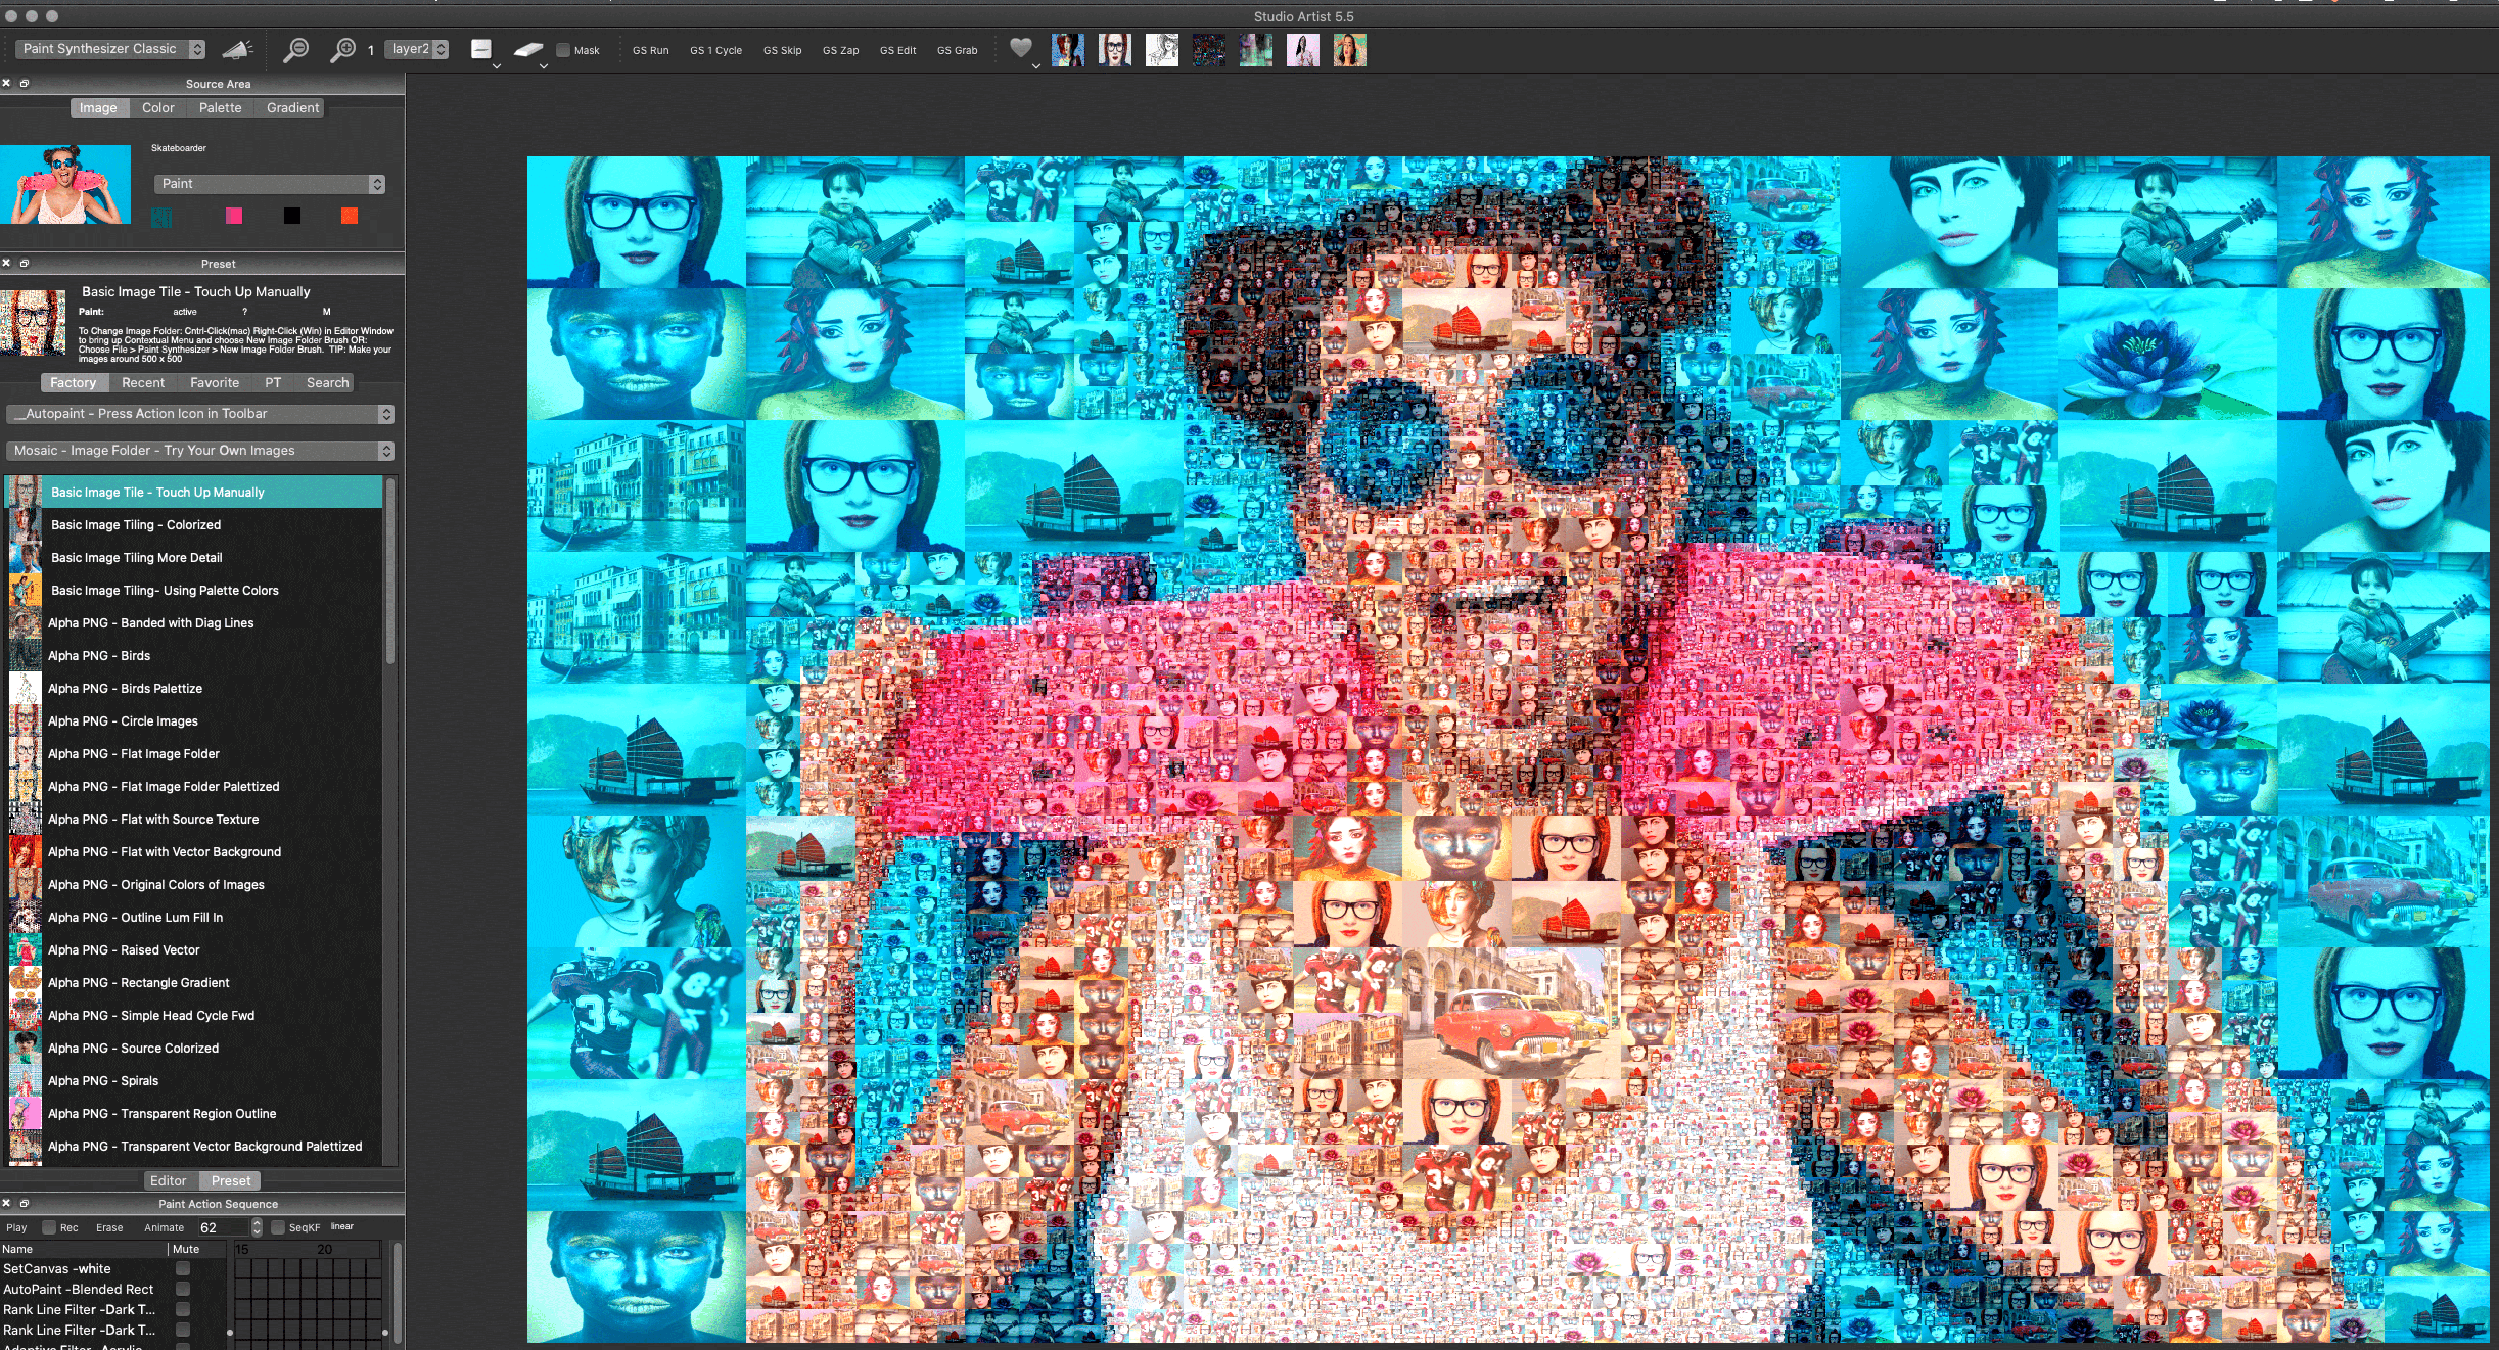
Task: Click the Basic Image Tiling - Colorized thumbnail icon
Action: click(x=25, y=525)
